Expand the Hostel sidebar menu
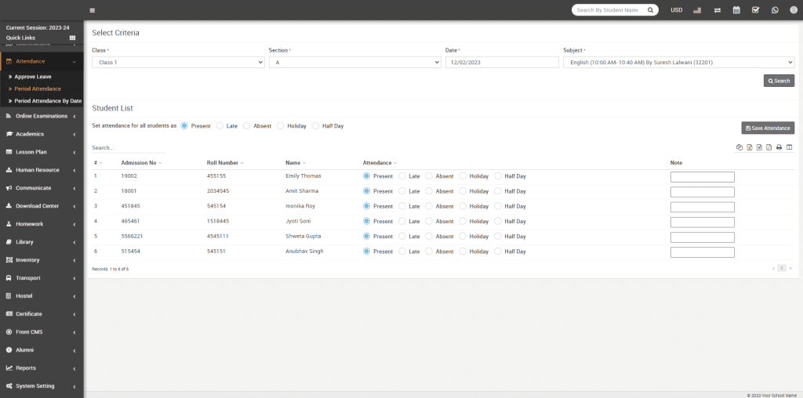Image resolution: width=803 pixels, height=398 pixels. (x=42, y=295)
